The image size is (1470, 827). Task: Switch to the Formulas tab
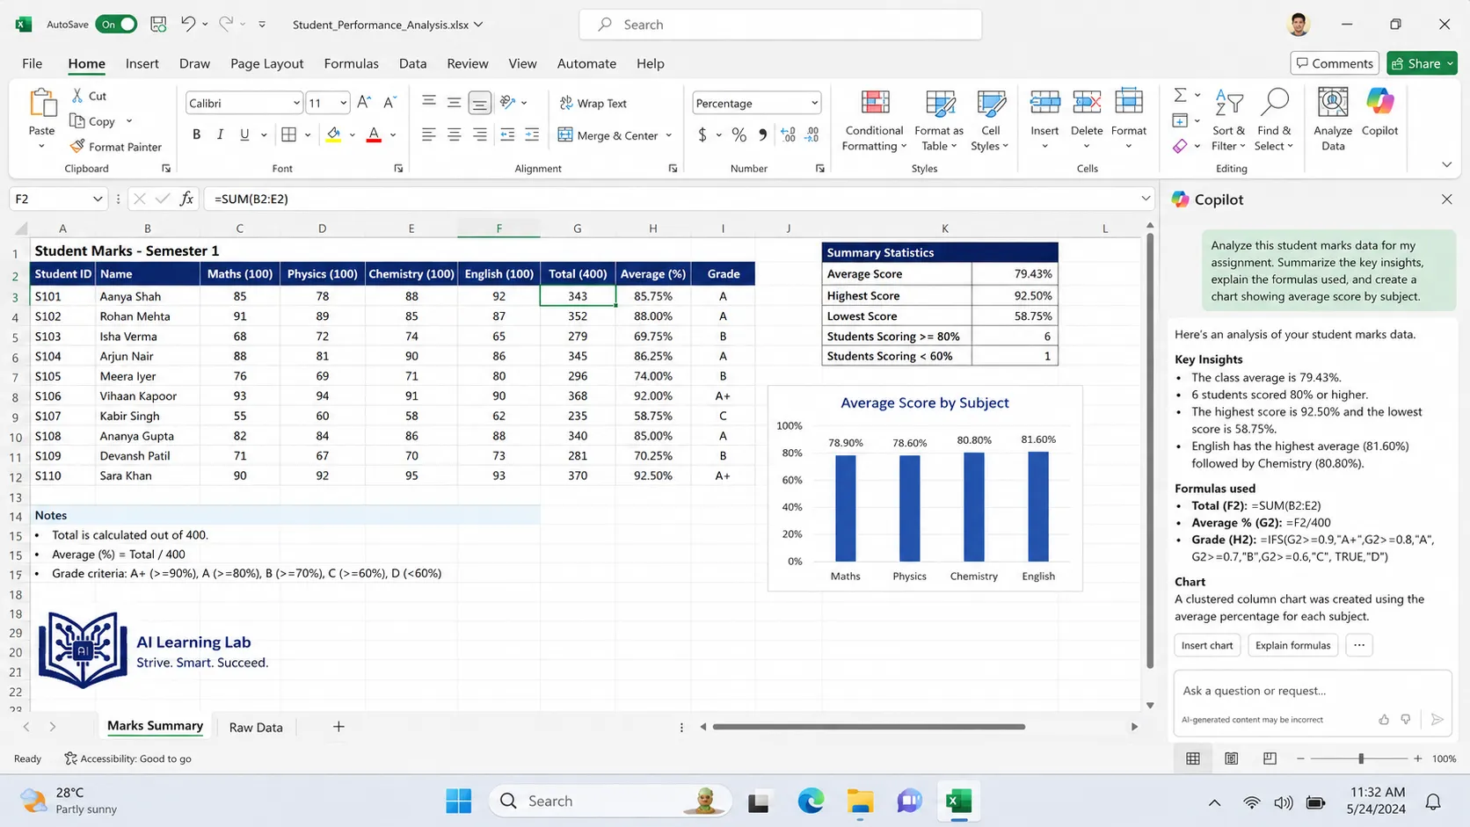(351, 63)
